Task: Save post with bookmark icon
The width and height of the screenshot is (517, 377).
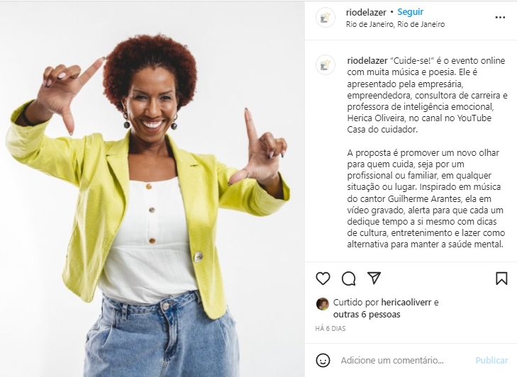Action: pos(501,278)
